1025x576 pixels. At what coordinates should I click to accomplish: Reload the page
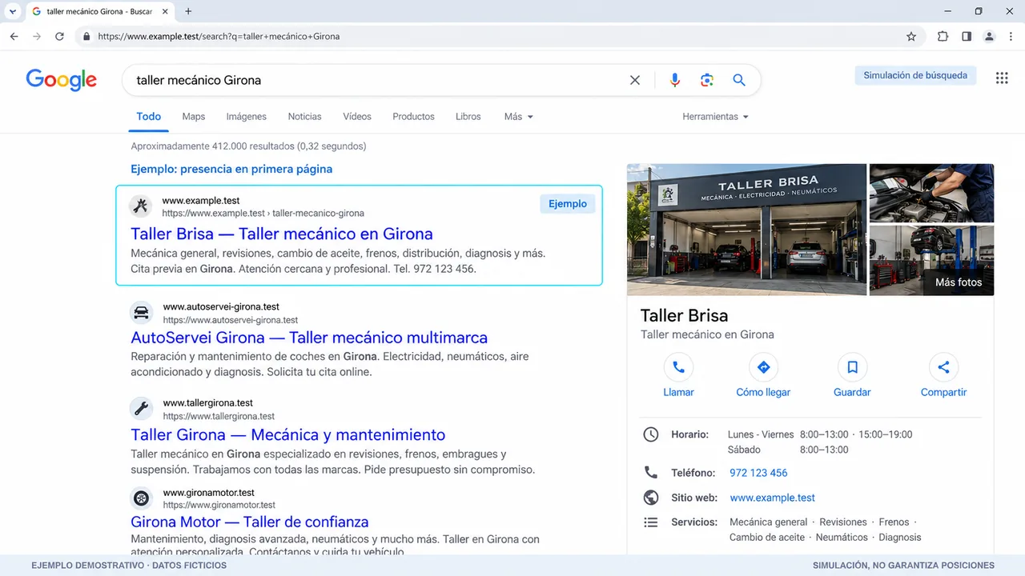(59, 36)
